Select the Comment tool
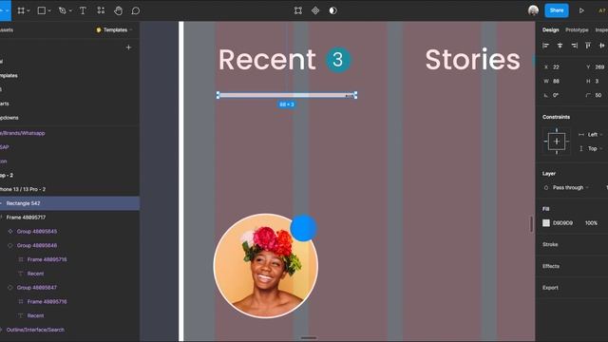608x342 pixels. tap(135, 10)
